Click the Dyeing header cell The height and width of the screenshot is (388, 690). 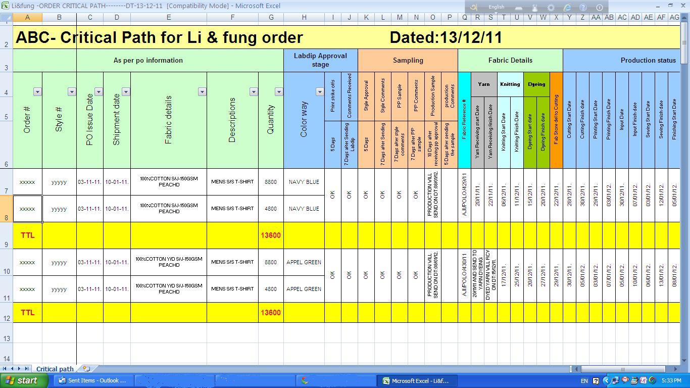(x=536, y=84)
